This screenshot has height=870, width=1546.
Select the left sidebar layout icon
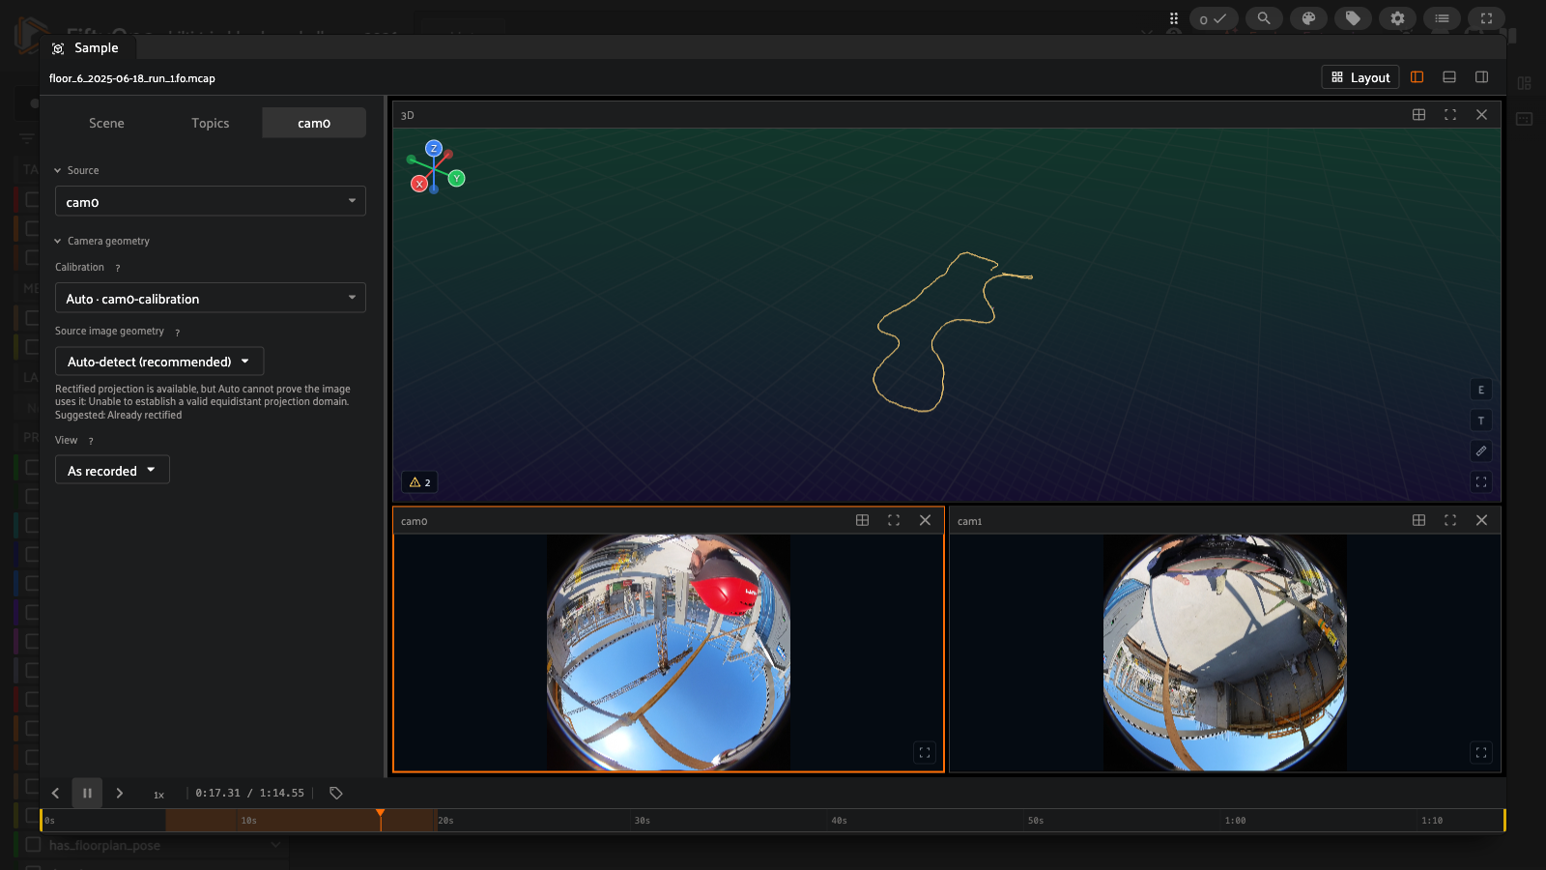1417,77
